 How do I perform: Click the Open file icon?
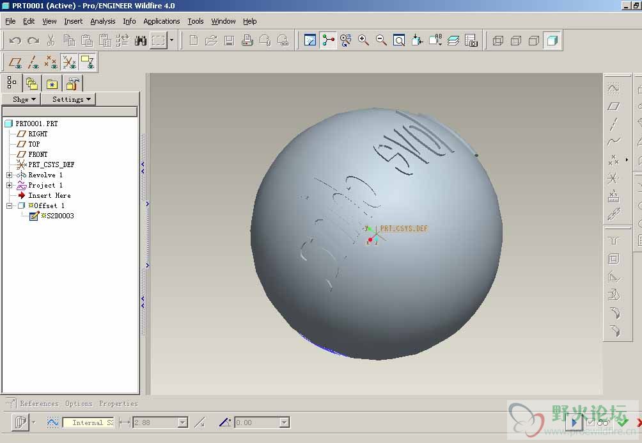tap(211, 40)
